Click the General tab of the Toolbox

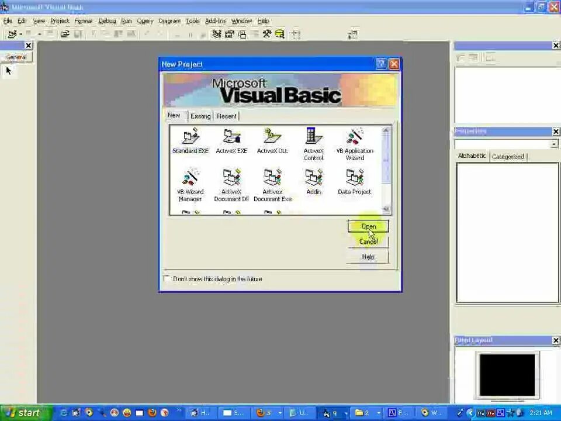(16, 57)
